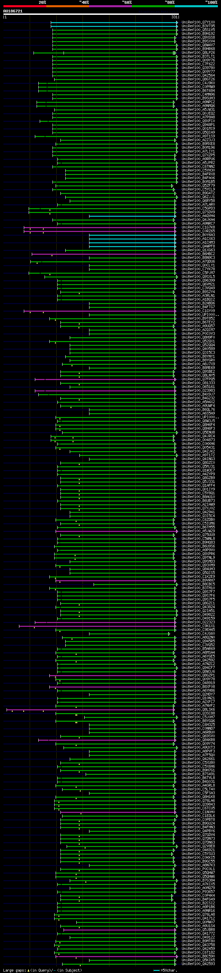Click the cyan ~100% identity legend segment
Image resolution: width=221 pixels, height=973 pixels.
coord(196,6)
